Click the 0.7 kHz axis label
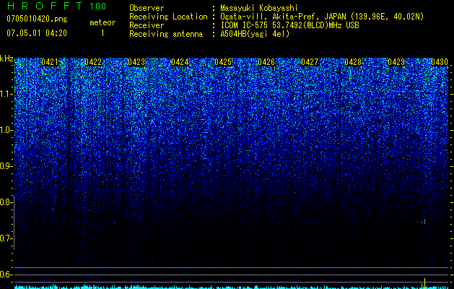This screenshot has width=454, height=289. (x=6, y=238)
